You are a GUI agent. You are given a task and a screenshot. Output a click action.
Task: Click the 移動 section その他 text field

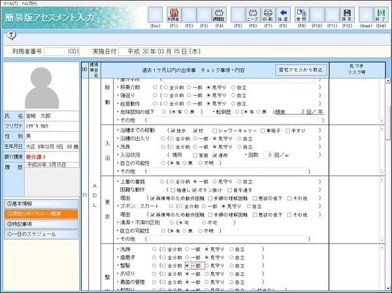coord(233,120)
